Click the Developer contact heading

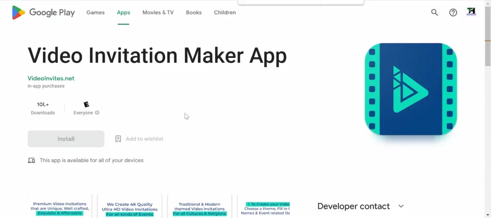[353, 206]
